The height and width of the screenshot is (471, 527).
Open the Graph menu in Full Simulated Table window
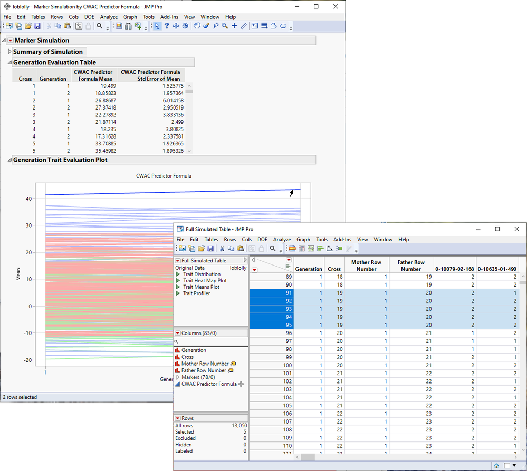pyautogui.click(x=303, y=240)
